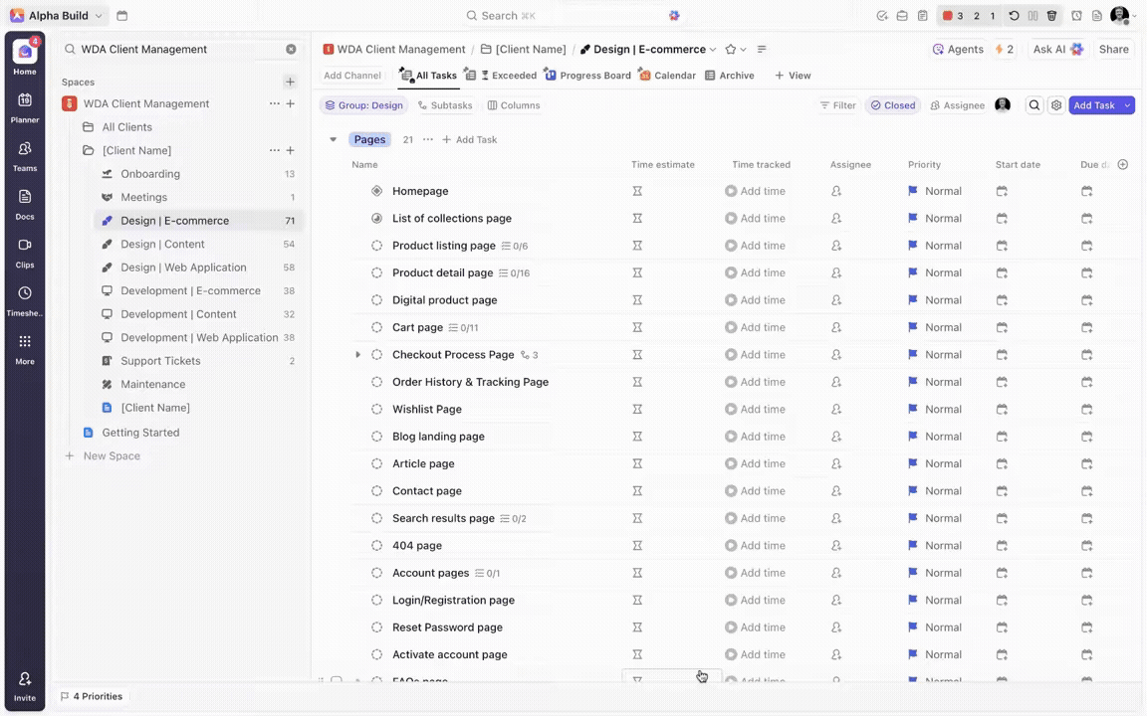
Task: Switch to the Calendar view tab
Action: coord(667,76)
